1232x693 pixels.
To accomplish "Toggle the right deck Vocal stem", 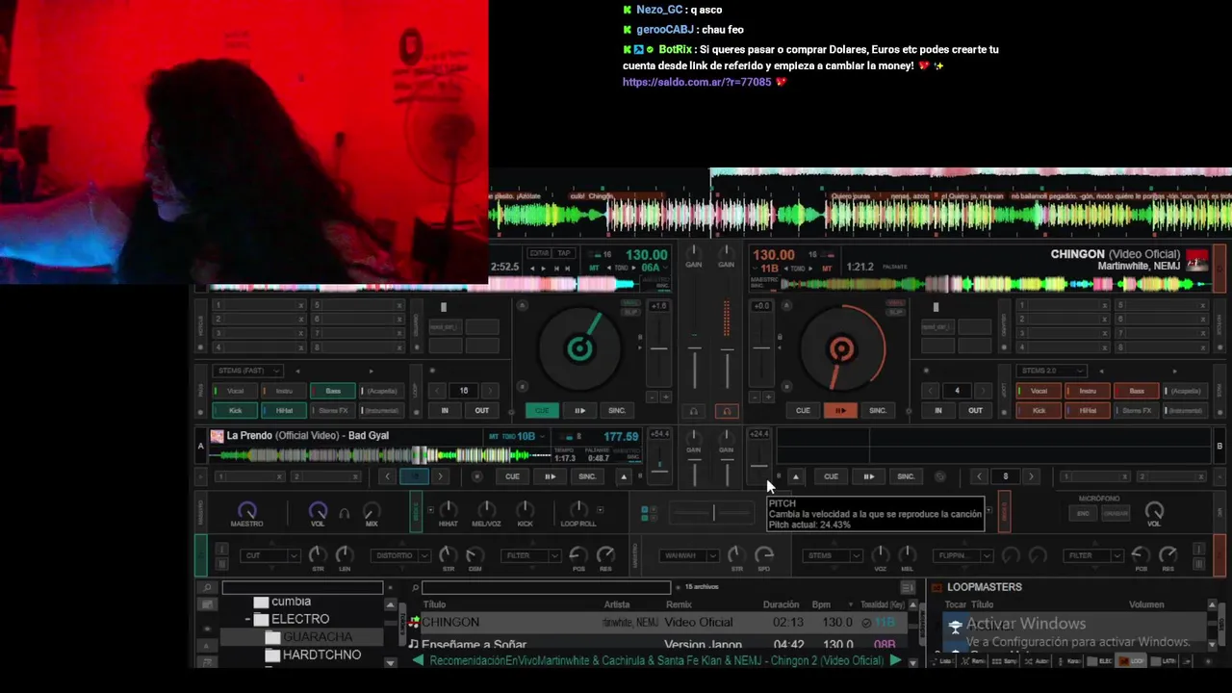I will tap(1039, 391).
